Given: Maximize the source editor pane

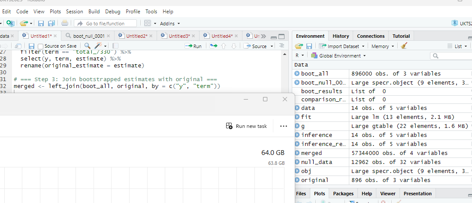Looking at the screenshot, I should [x=281, y=37].
